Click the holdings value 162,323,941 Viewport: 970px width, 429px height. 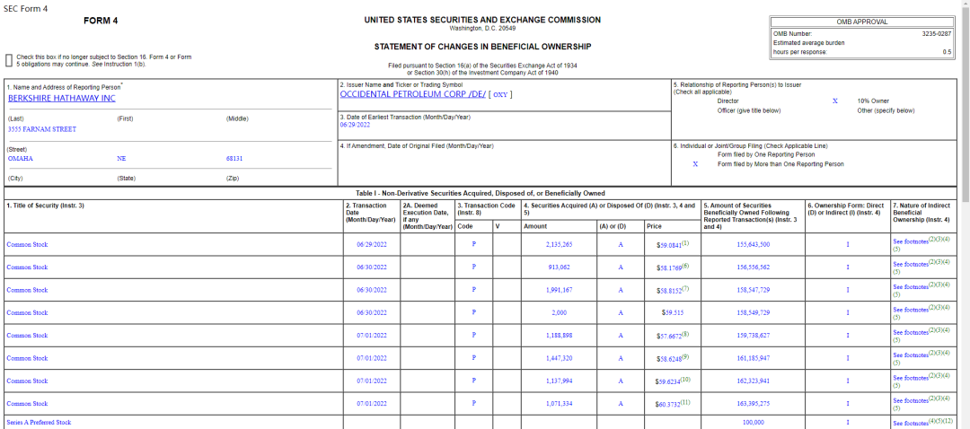coord(754,381)
